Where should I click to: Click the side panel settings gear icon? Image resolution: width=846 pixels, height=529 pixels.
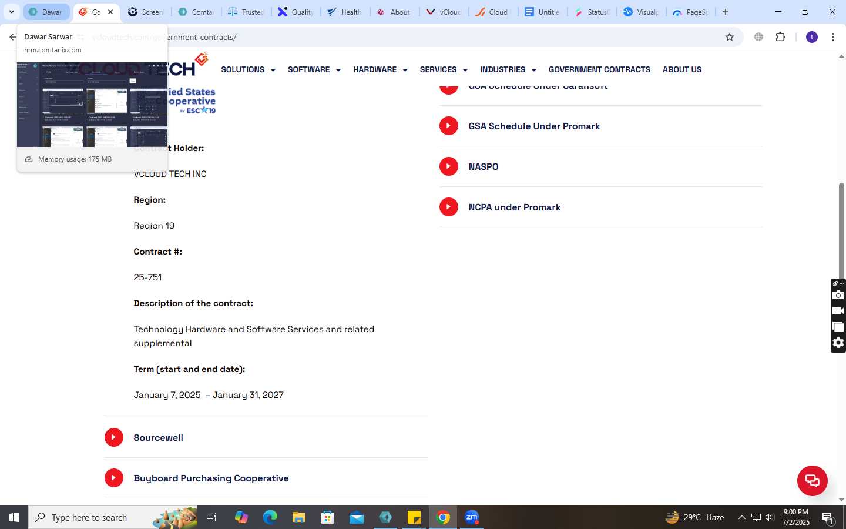[x=838, y=343]
